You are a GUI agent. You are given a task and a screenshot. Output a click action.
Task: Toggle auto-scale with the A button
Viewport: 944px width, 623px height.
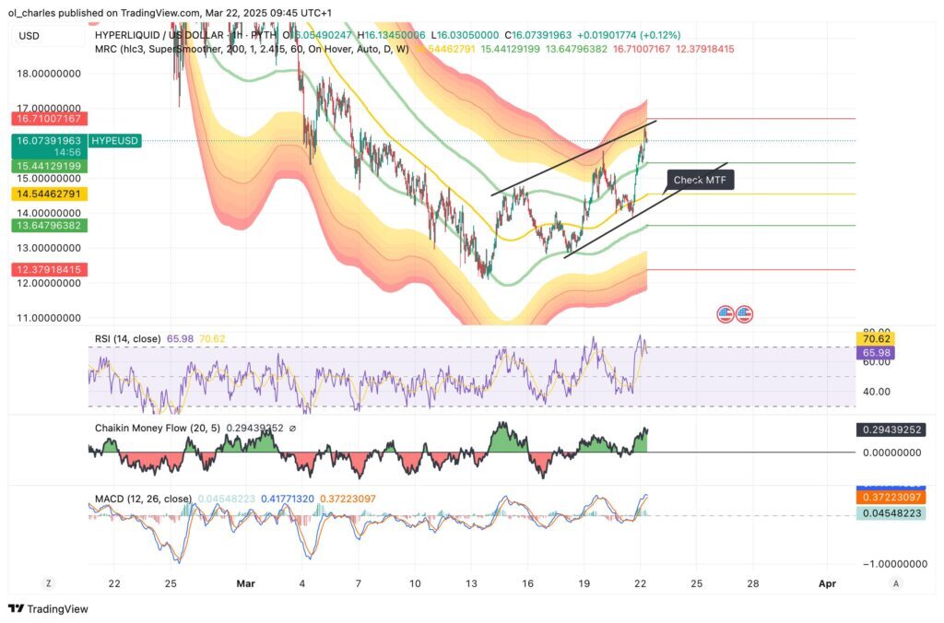coord(896,583)
